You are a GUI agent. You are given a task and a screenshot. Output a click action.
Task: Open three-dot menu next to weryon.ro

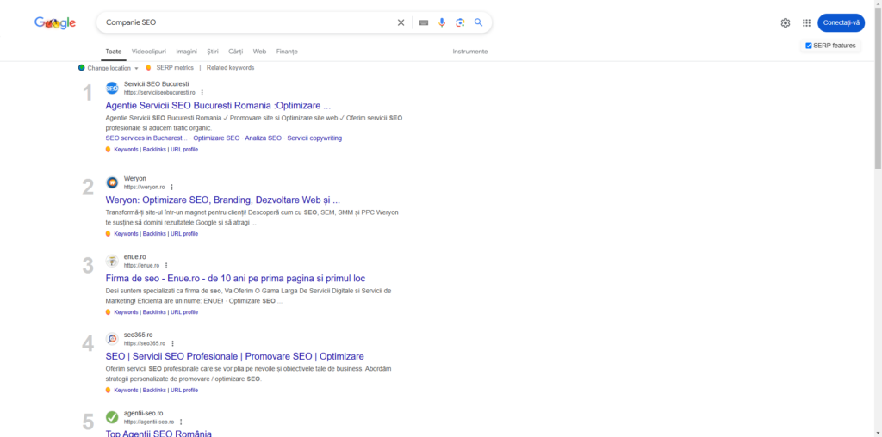coord(171,187)
